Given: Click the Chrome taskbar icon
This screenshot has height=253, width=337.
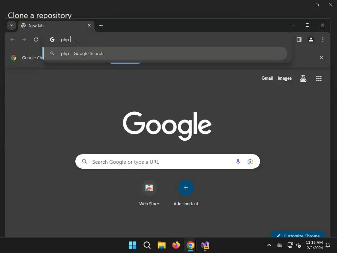Looking at the screenshot, I should point(191,245).
